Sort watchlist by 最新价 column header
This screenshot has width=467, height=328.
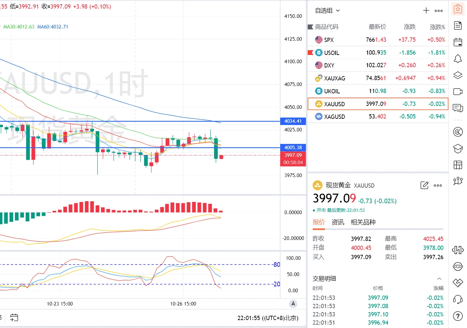[x=378, y=27]
